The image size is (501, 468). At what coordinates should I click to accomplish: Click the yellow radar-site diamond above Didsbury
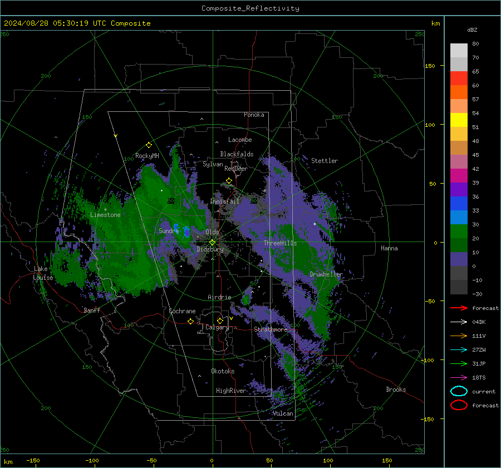click(x=212, y=243)
